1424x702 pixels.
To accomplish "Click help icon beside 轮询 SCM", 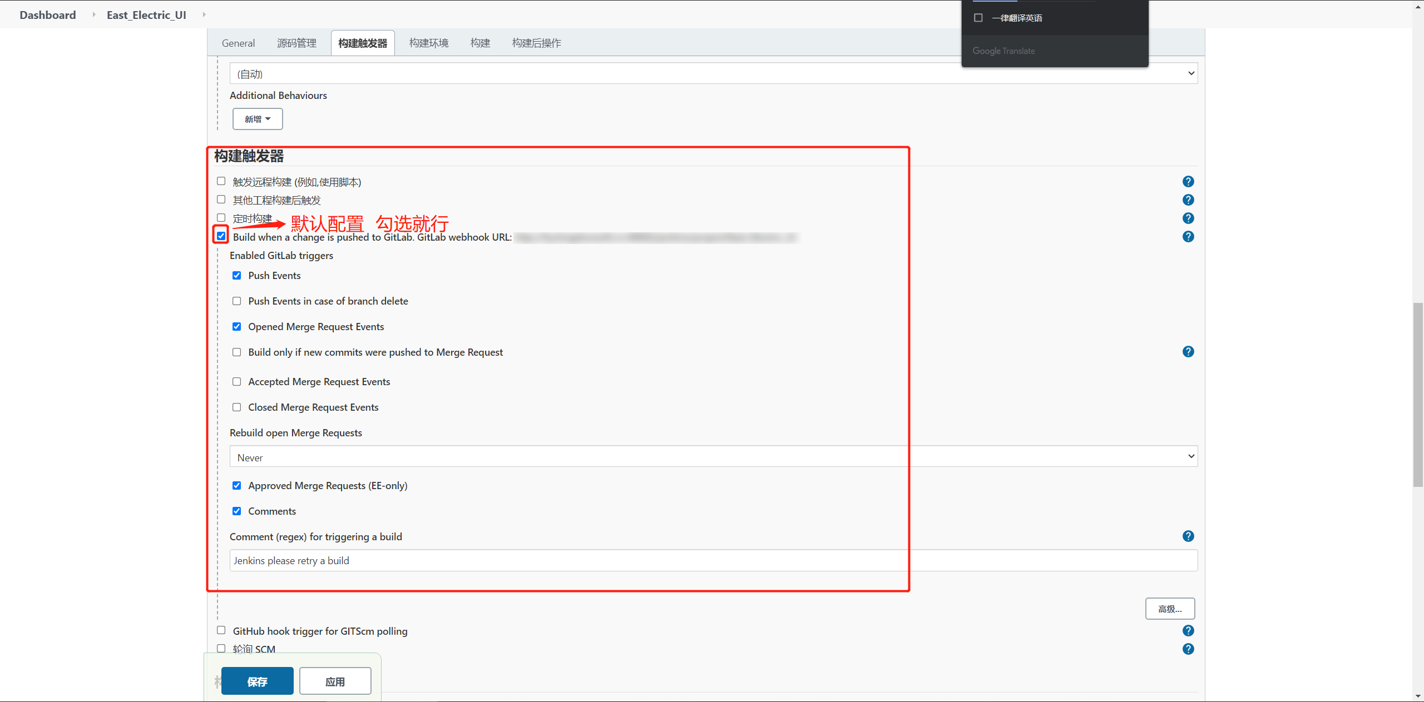I will point(1188,649).
